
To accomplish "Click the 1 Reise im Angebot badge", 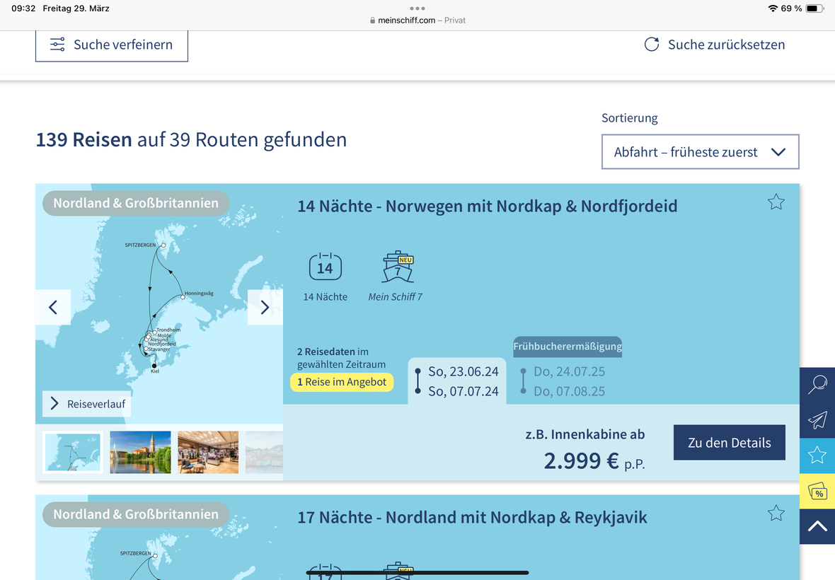I will point(342,382).
